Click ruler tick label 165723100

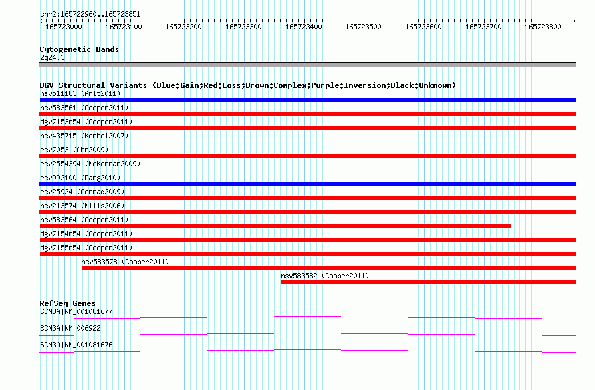point(124,27)
